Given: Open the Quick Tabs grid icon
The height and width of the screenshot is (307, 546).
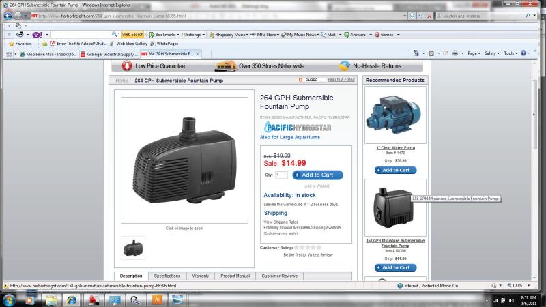Looking at the screenshot, I should tap(9, 54).
